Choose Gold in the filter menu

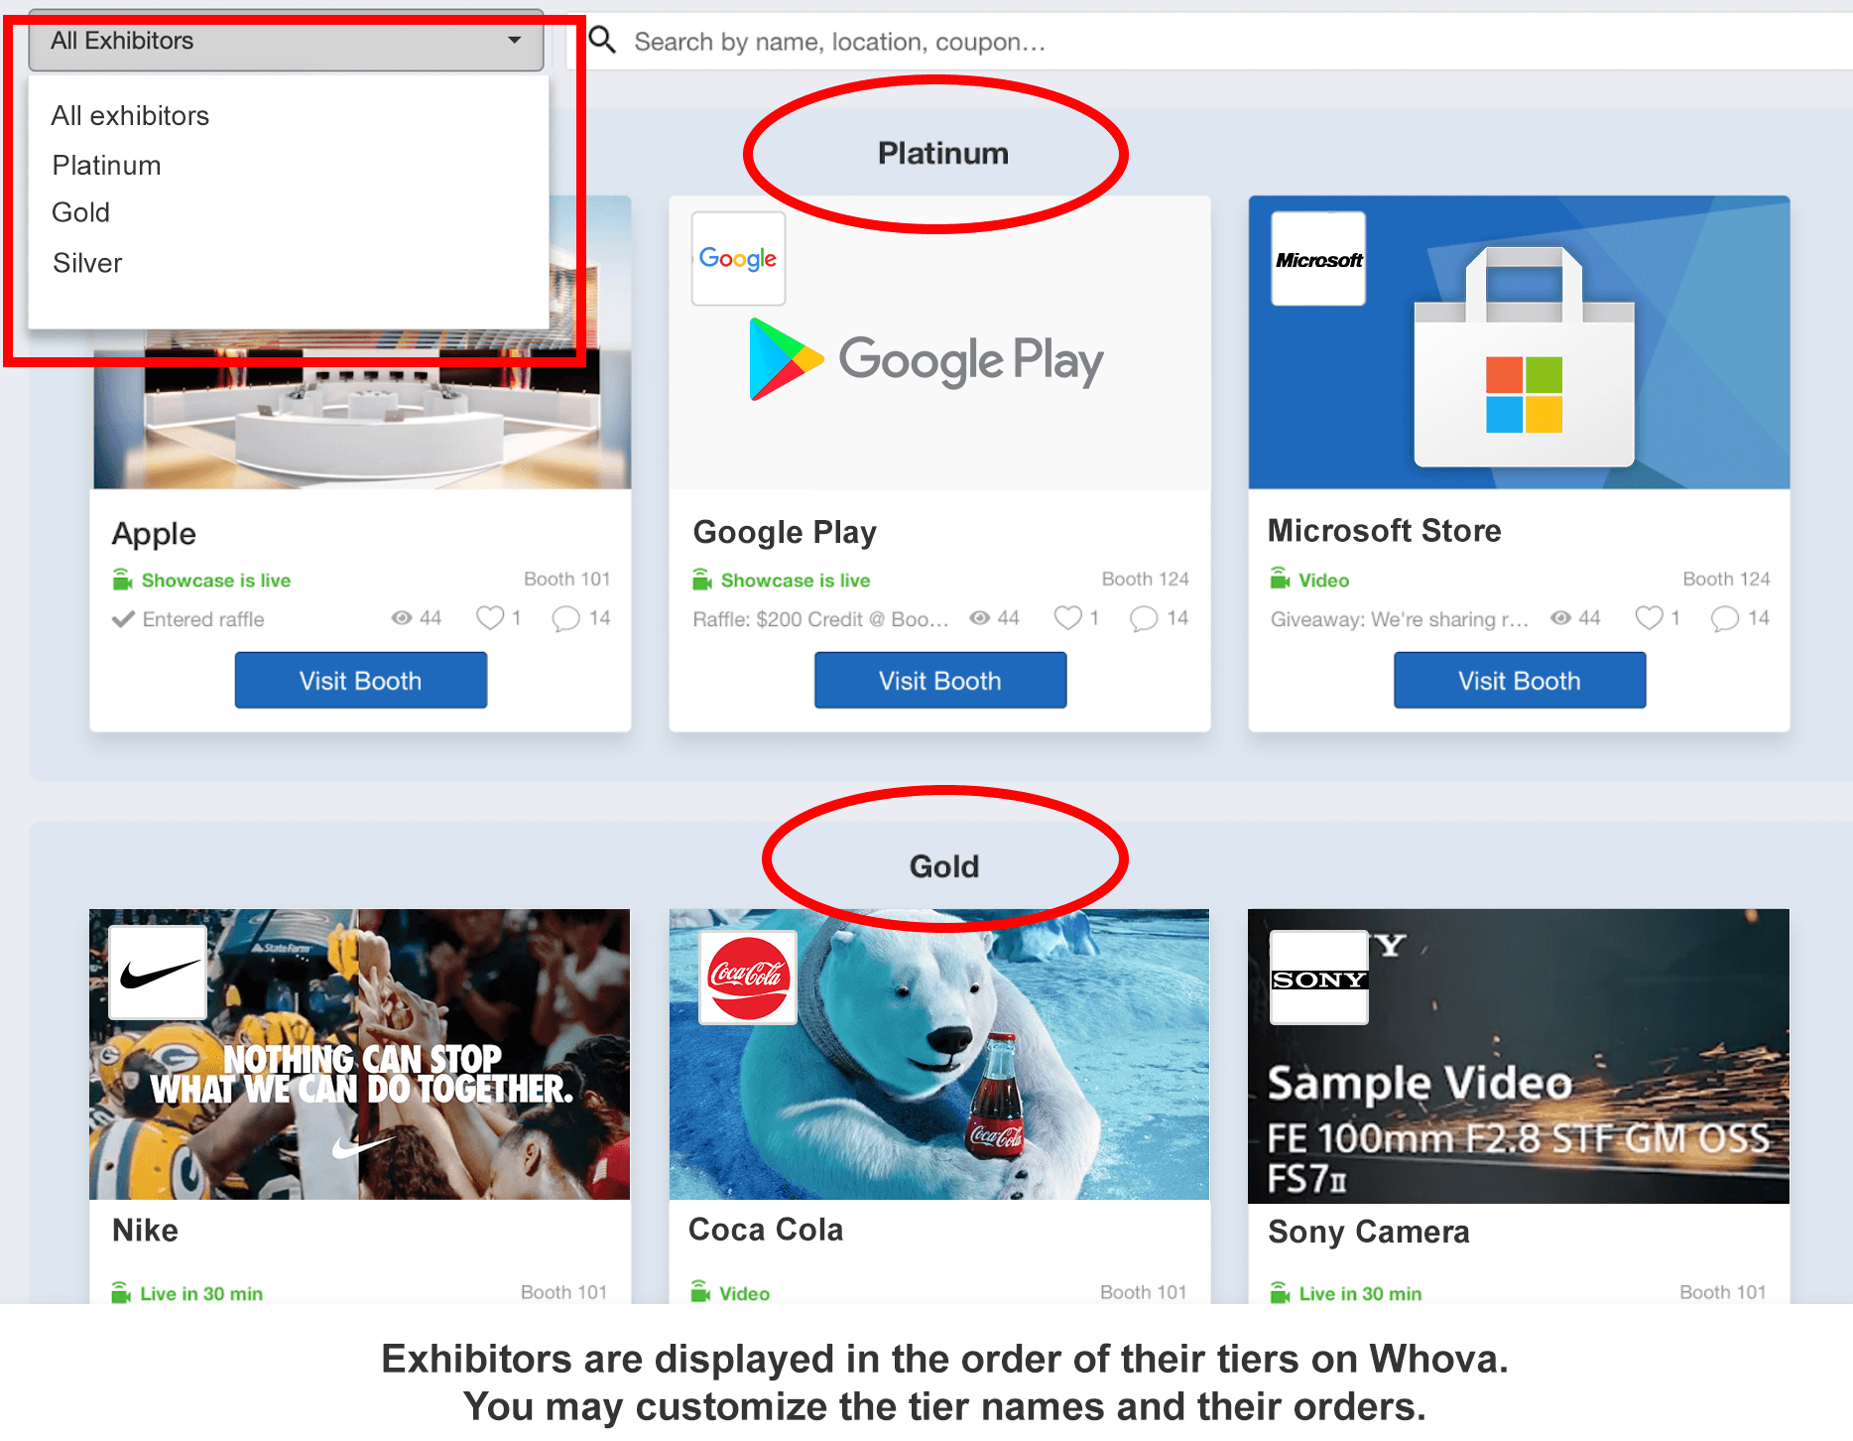click(80, 212)
